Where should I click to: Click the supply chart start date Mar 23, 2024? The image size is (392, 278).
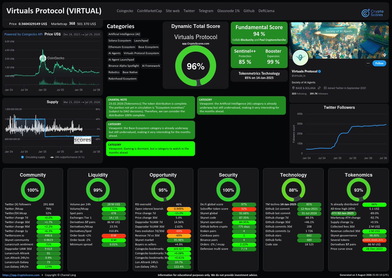tap(72, 102)
